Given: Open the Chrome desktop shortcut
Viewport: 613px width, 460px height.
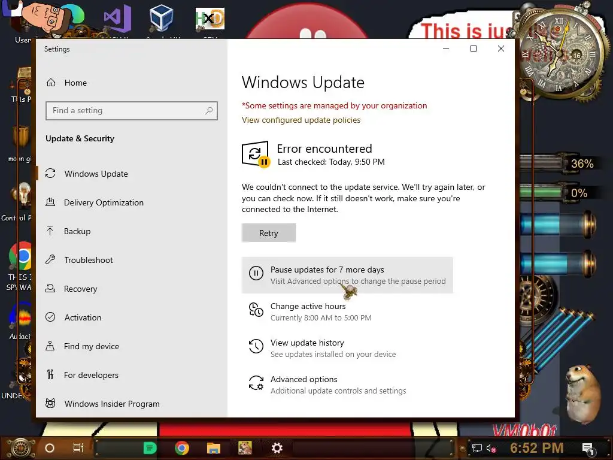Looking at the screenshot, I should (20, 256).
